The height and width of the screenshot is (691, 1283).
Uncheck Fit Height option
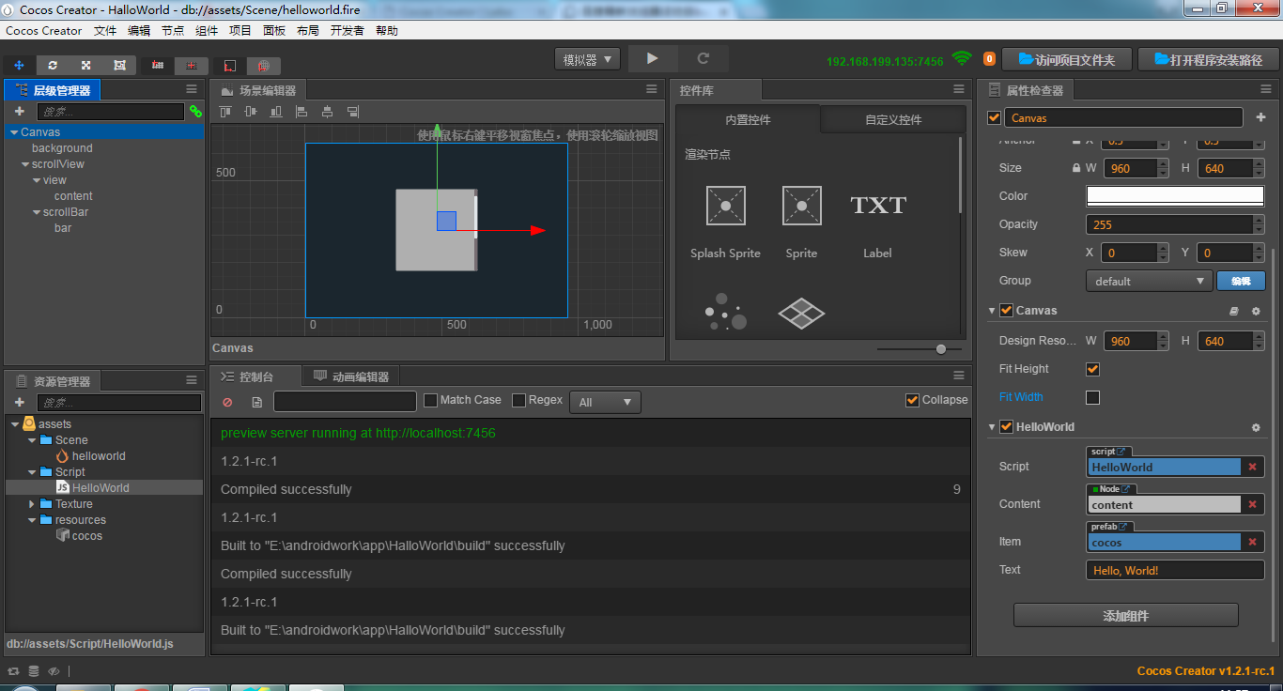[1092, 369]
